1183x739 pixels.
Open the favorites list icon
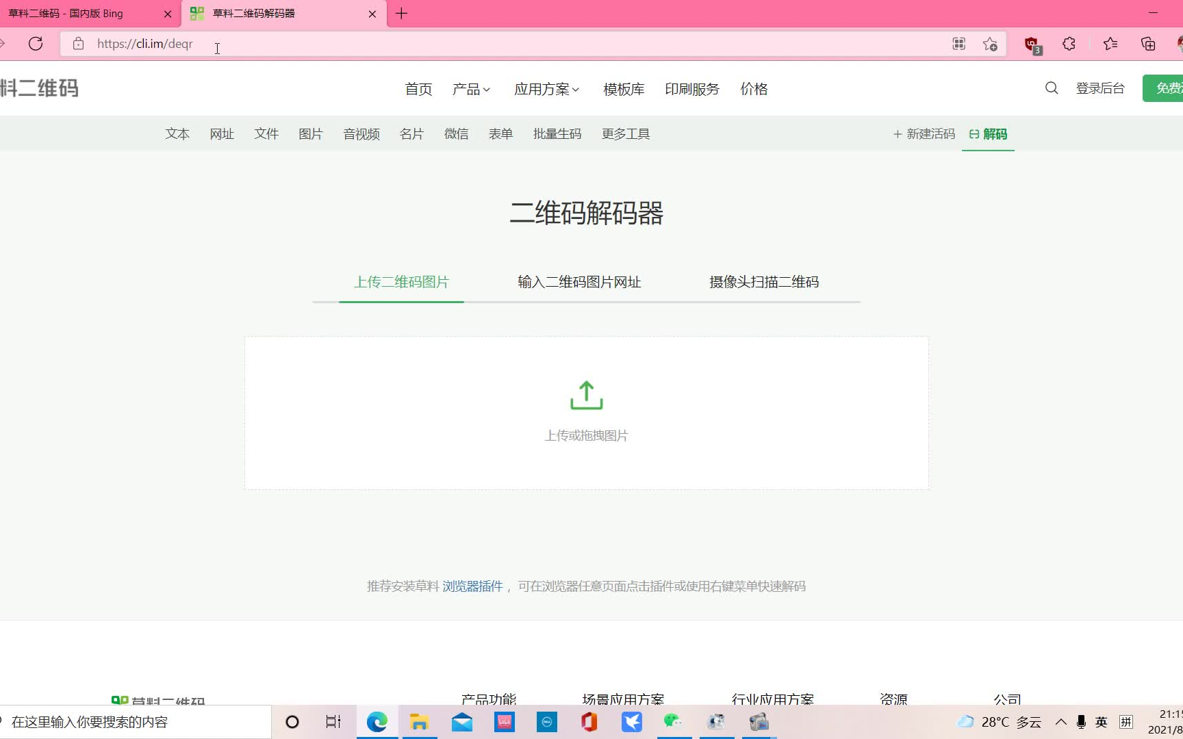pyautogui.click(x=1110, y=44)
